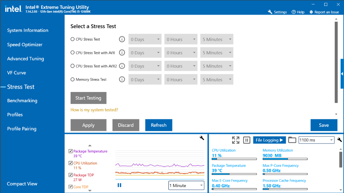344x193 pixels.
Task: Click the Refresh button
Action: tap(159, 125)
